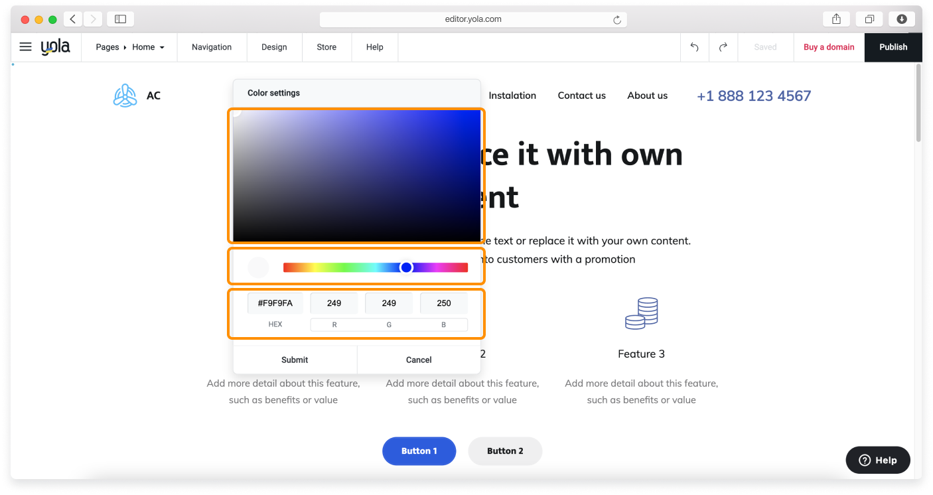Edit the HEX value field
933x495 pixels.
coord(274,303)
